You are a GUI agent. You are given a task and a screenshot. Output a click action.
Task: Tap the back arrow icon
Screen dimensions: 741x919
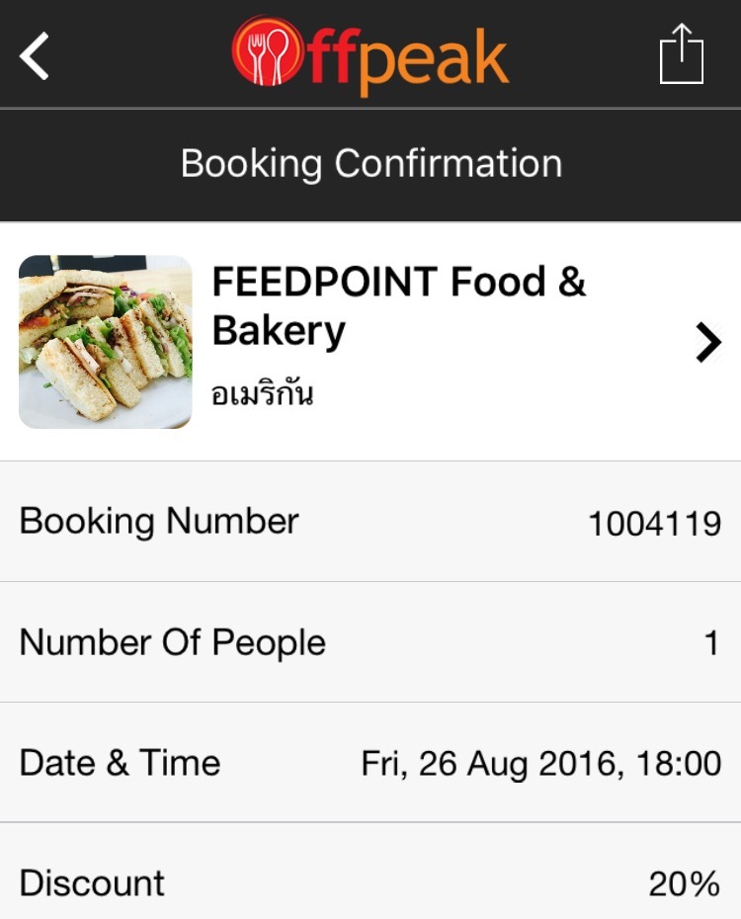pos(34,56)
